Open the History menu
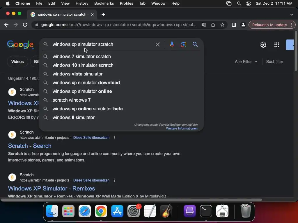 click(82, 3)
